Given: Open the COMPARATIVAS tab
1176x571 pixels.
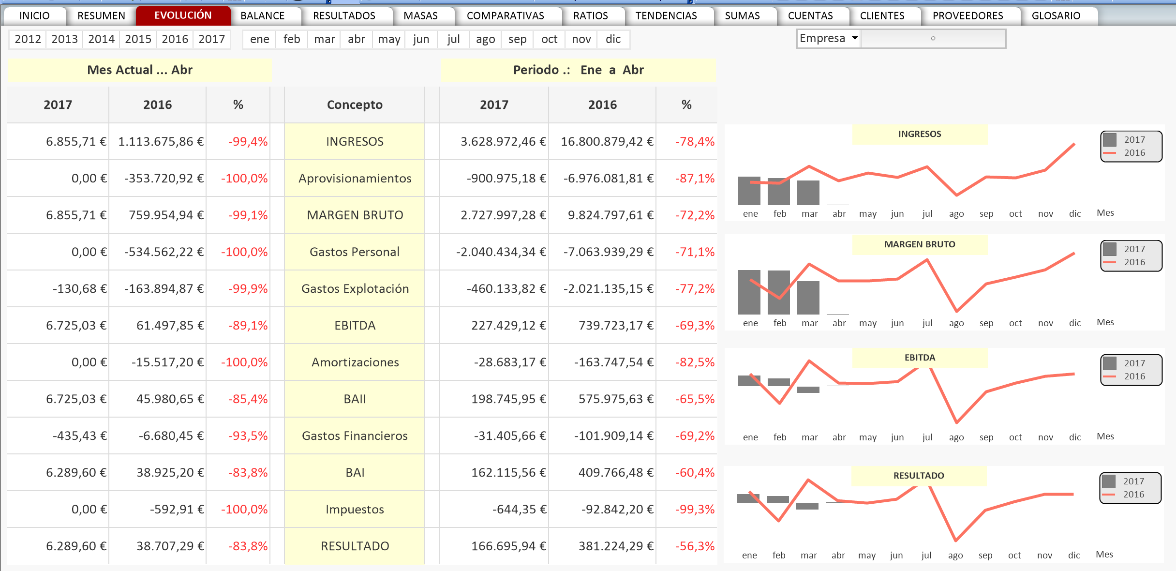Looking at the screenshot, I should coord(505,15).
